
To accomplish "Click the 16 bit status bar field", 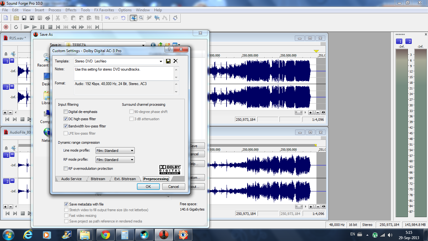I will tap(353, 225).
